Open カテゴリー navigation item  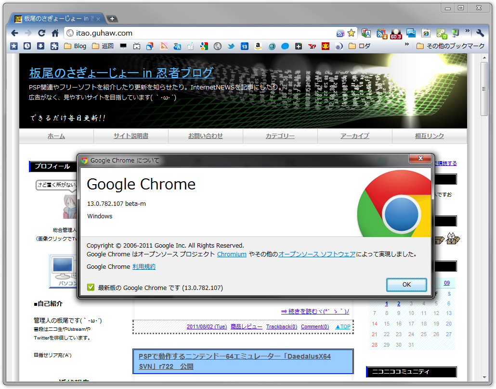click(280, 136)
